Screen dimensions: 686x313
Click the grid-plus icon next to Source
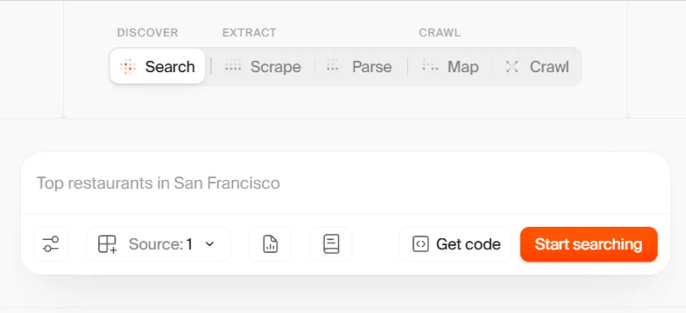click(x=107, y=244)
